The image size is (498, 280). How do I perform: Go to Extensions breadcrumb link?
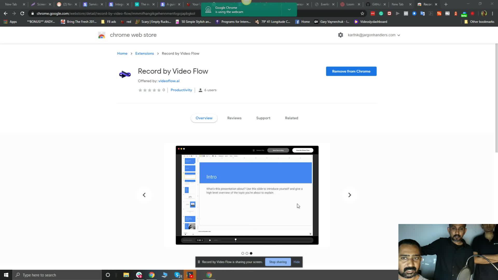pyautogui.click(x=144, y=53)
